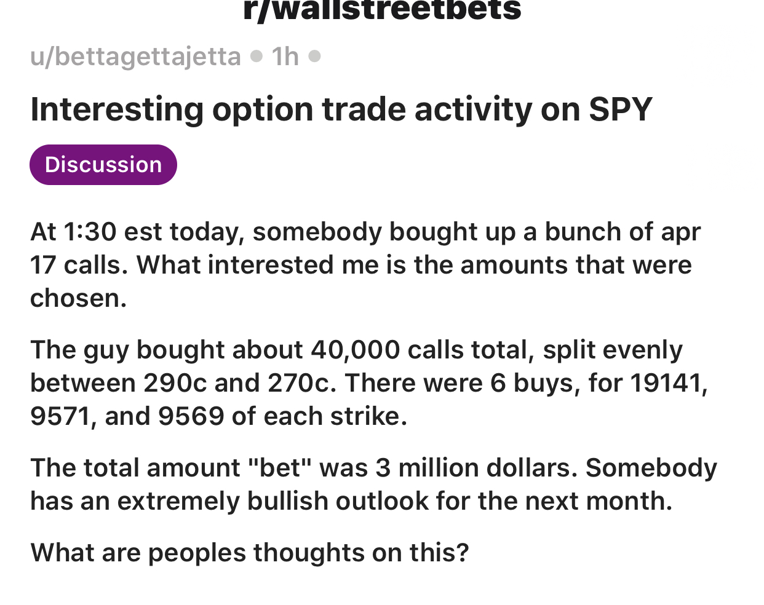Click the line "What are peoples thoughts on this?"
The image size is (764, 605).
(x=250, y=552)
